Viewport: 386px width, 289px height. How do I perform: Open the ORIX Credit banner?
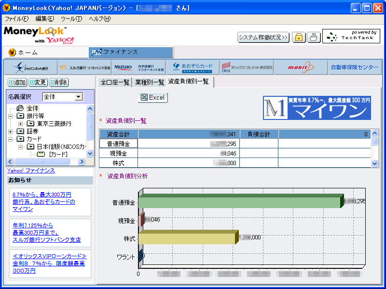[247, 67]
